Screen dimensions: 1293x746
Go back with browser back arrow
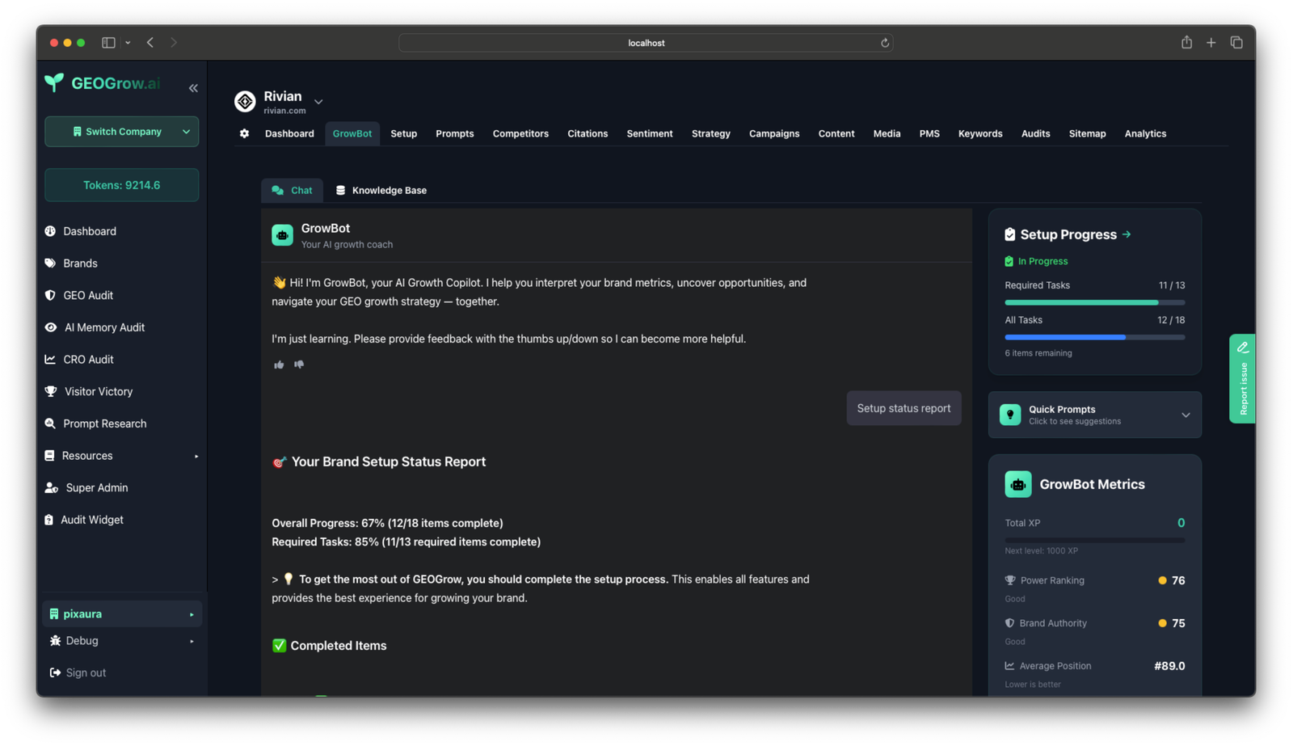point(150,42)
